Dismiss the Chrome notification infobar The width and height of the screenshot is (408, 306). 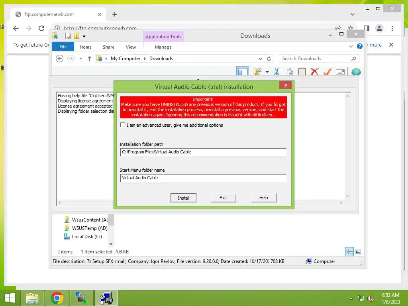click(391, 45)
